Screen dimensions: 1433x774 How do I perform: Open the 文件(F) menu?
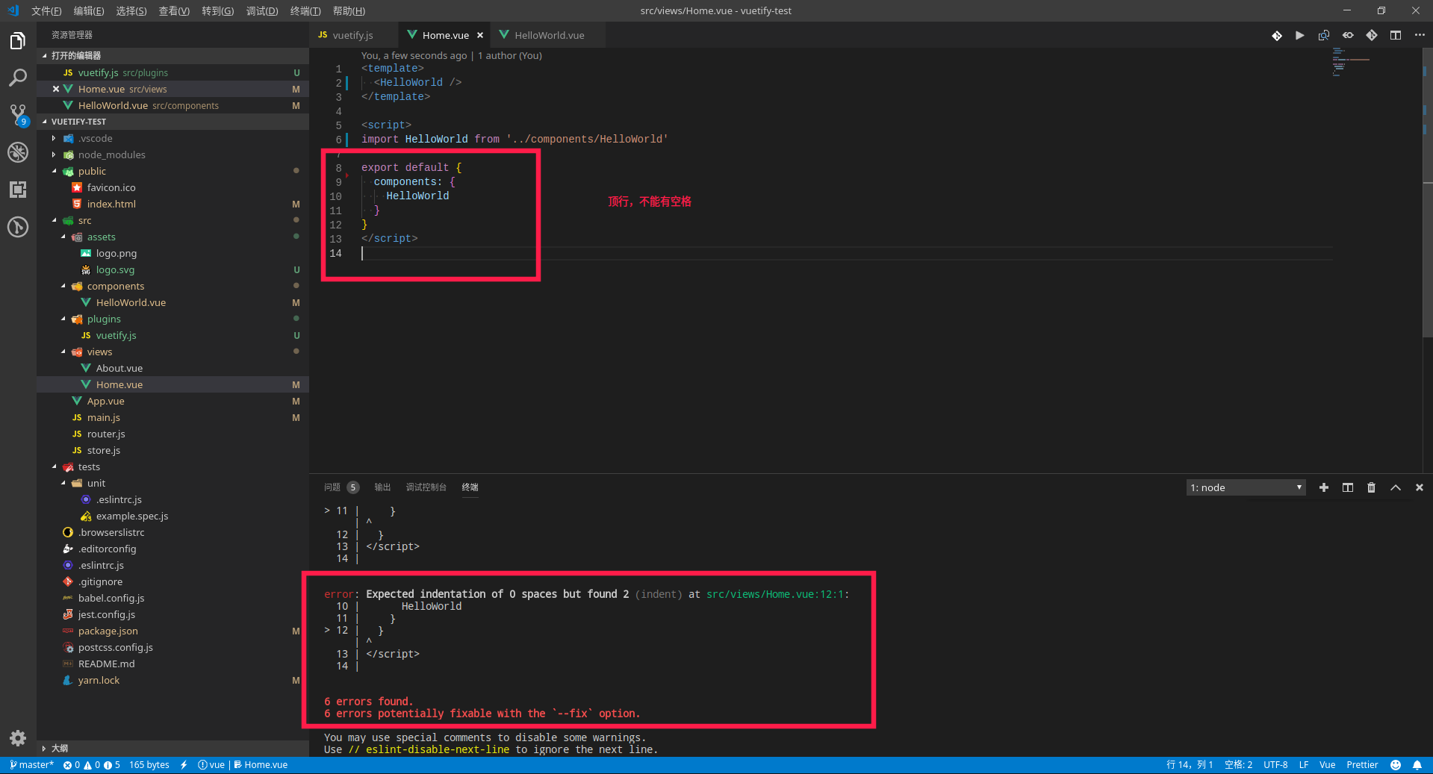pyautogui.click(x=46, y=10)
